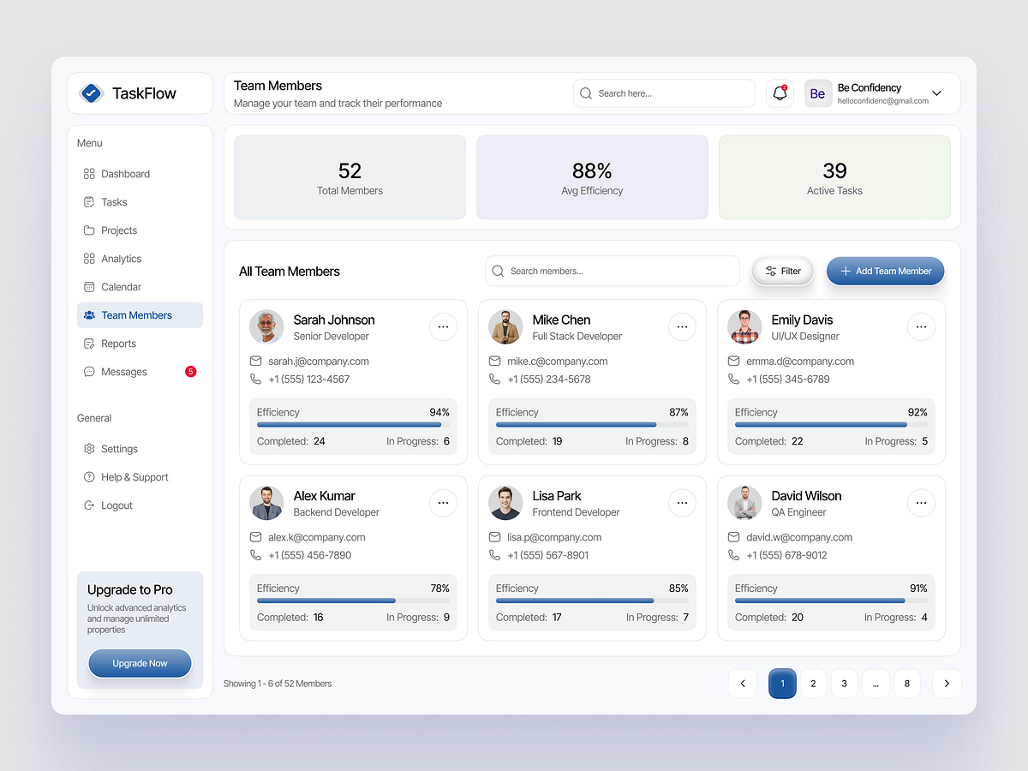Click inside the Search members field
This screenshot has height=771, width=1028.
pos(612,271)
